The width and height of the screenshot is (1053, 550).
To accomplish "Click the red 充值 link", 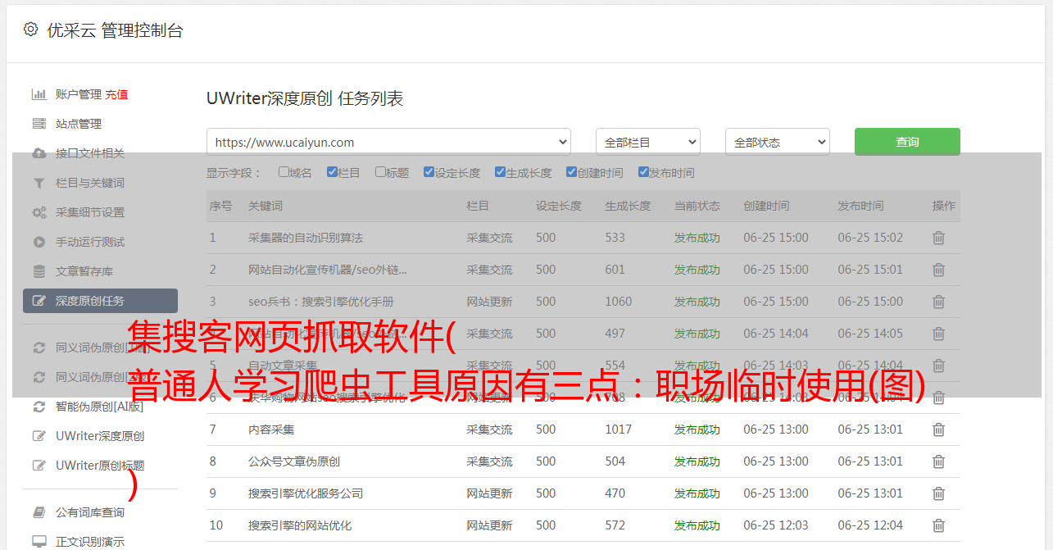I will pos(116,94).
